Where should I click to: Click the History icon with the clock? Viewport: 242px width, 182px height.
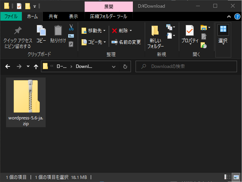click(204, 45)
